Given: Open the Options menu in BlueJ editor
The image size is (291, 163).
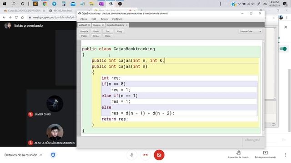Looking at the screenshot, I should 117,19.
